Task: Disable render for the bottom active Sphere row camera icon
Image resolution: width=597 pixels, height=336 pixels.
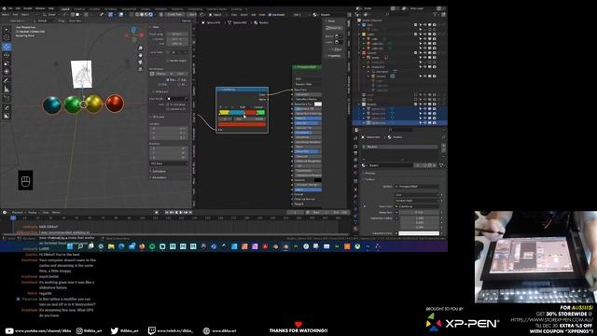Action: click(x=434, y=123)
